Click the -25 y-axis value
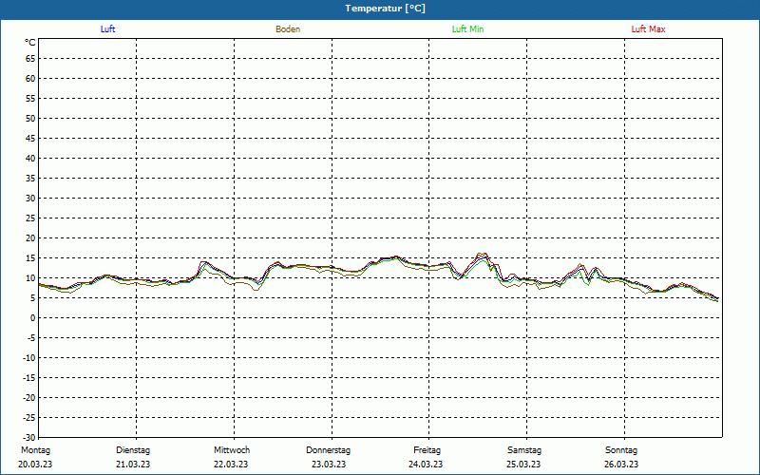The height and width of the screenshot is (475, 760). click(29, 417)
